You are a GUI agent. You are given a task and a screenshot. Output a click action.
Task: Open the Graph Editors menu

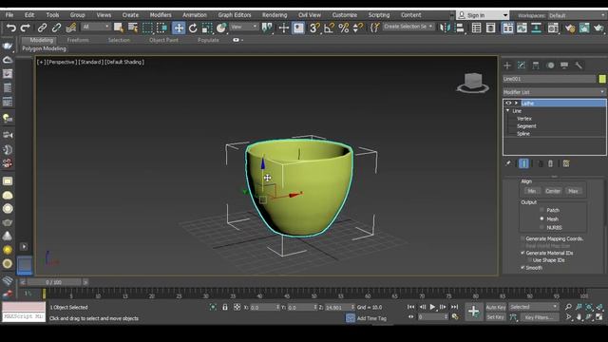point(235,15)
